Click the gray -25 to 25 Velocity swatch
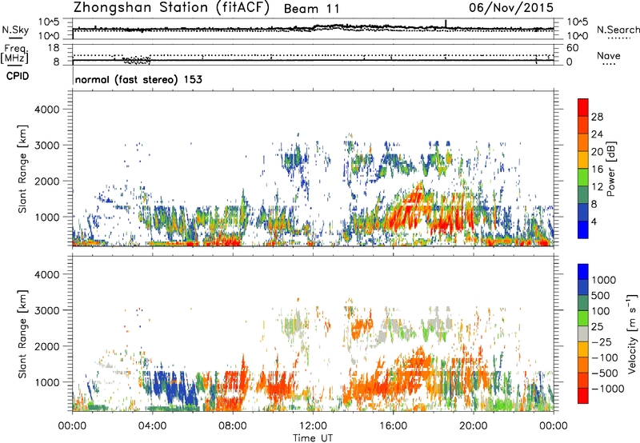The image size is (640, 443). (583, 333)
